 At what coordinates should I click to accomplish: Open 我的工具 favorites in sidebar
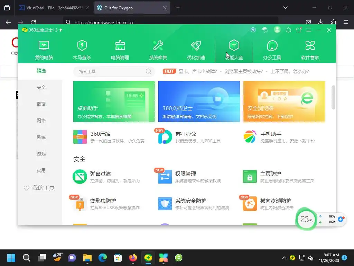tap(39, 188)
